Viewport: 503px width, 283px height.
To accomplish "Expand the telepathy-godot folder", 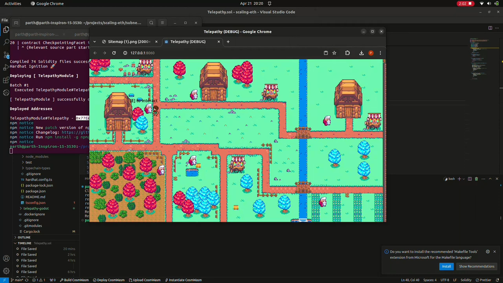I will coord(36,208).
